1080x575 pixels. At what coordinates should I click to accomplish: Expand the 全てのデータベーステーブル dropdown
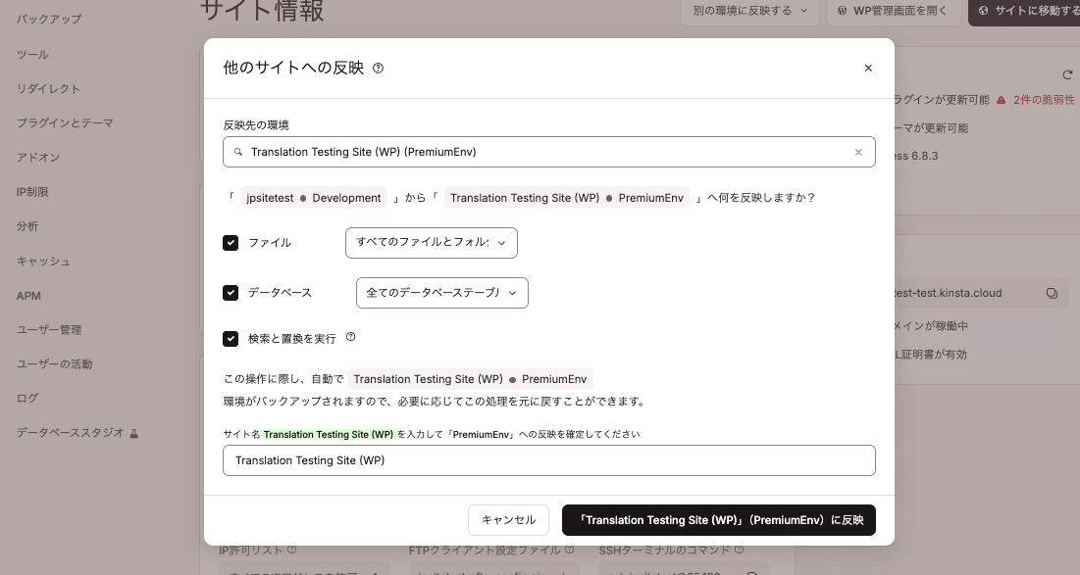[x=441, y=292]
